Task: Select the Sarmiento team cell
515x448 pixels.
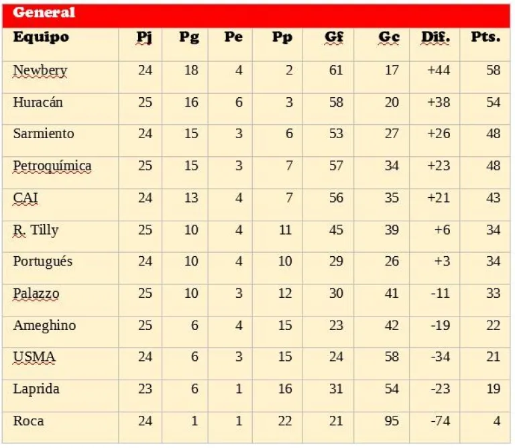Action: pyautogui.click(x=44, y=133)
